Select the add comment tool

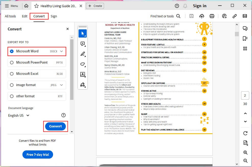coord(83,44)
